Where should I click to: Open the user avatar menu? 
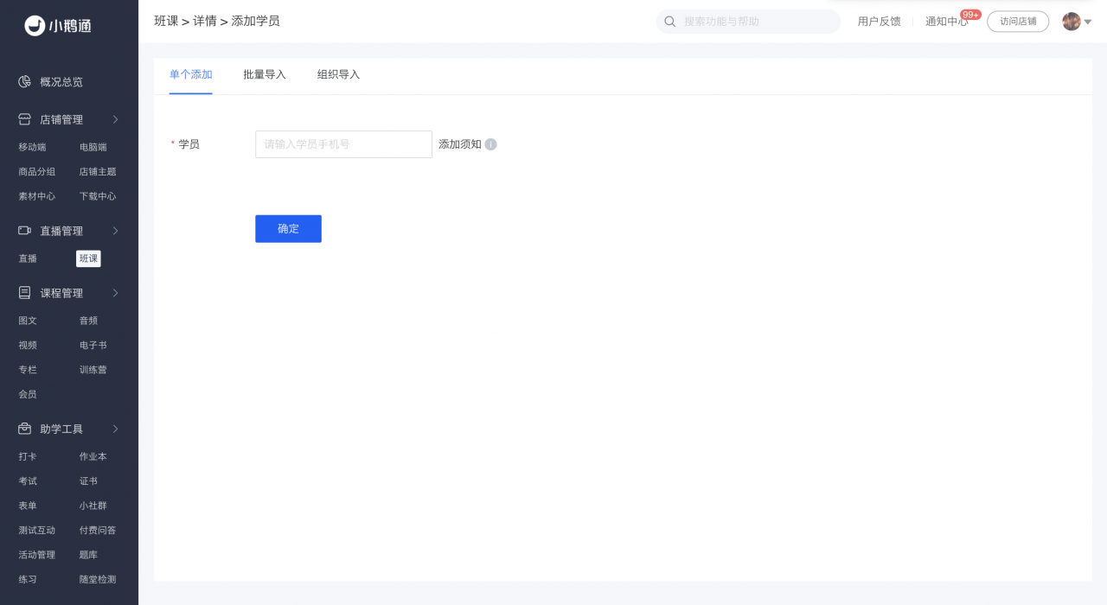1072,22
